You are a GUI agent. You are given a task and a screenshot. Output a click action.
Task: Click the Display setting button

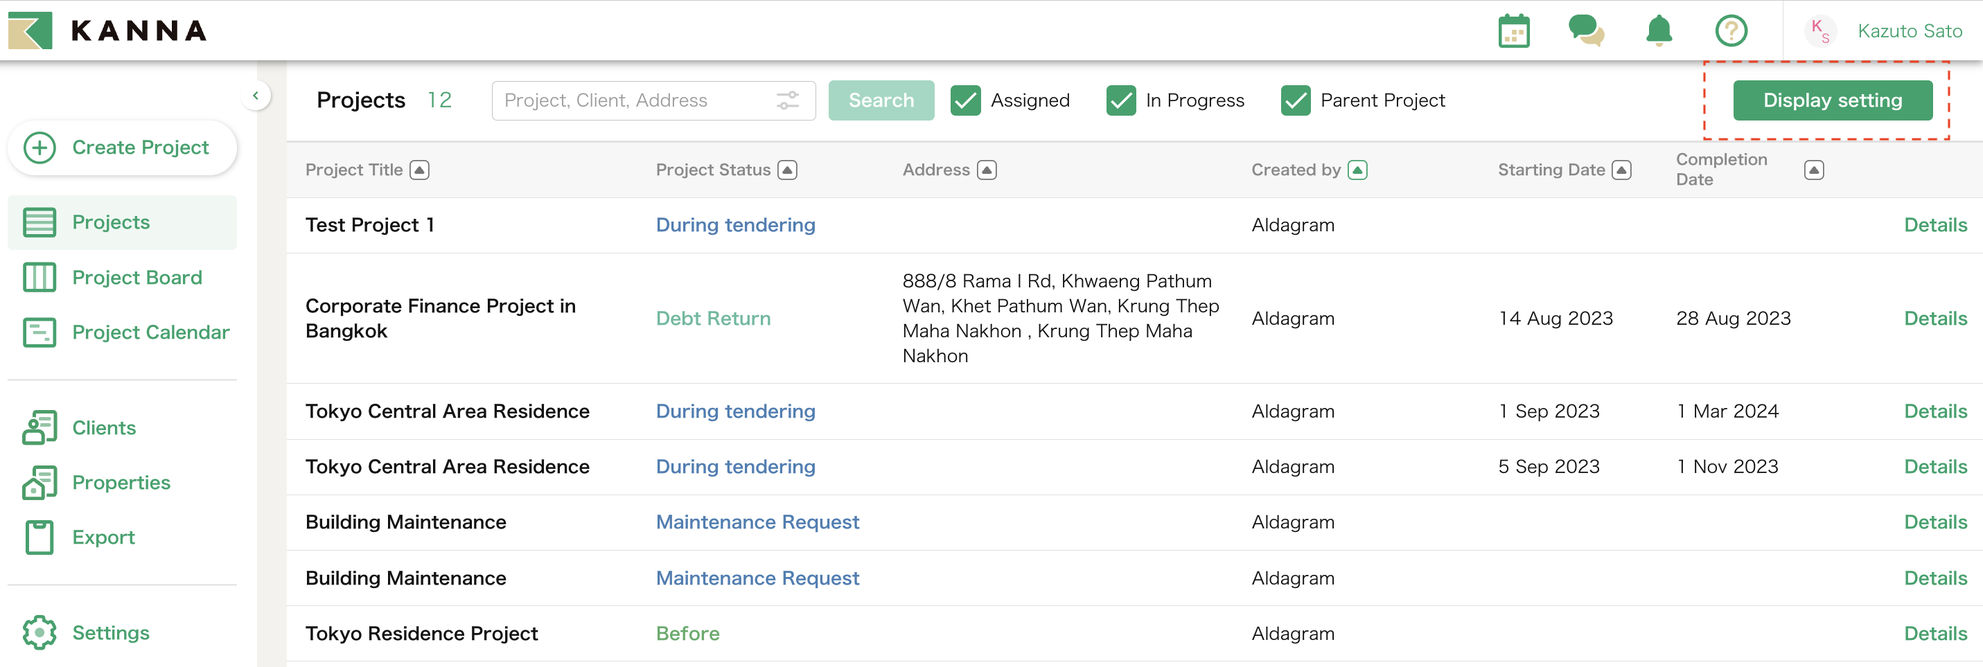point(1832,101)
